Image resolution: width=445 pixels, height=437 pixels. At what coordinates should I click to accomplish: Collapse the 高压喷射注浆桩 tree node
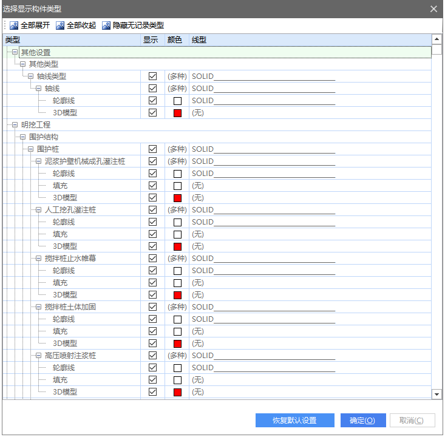39,356
